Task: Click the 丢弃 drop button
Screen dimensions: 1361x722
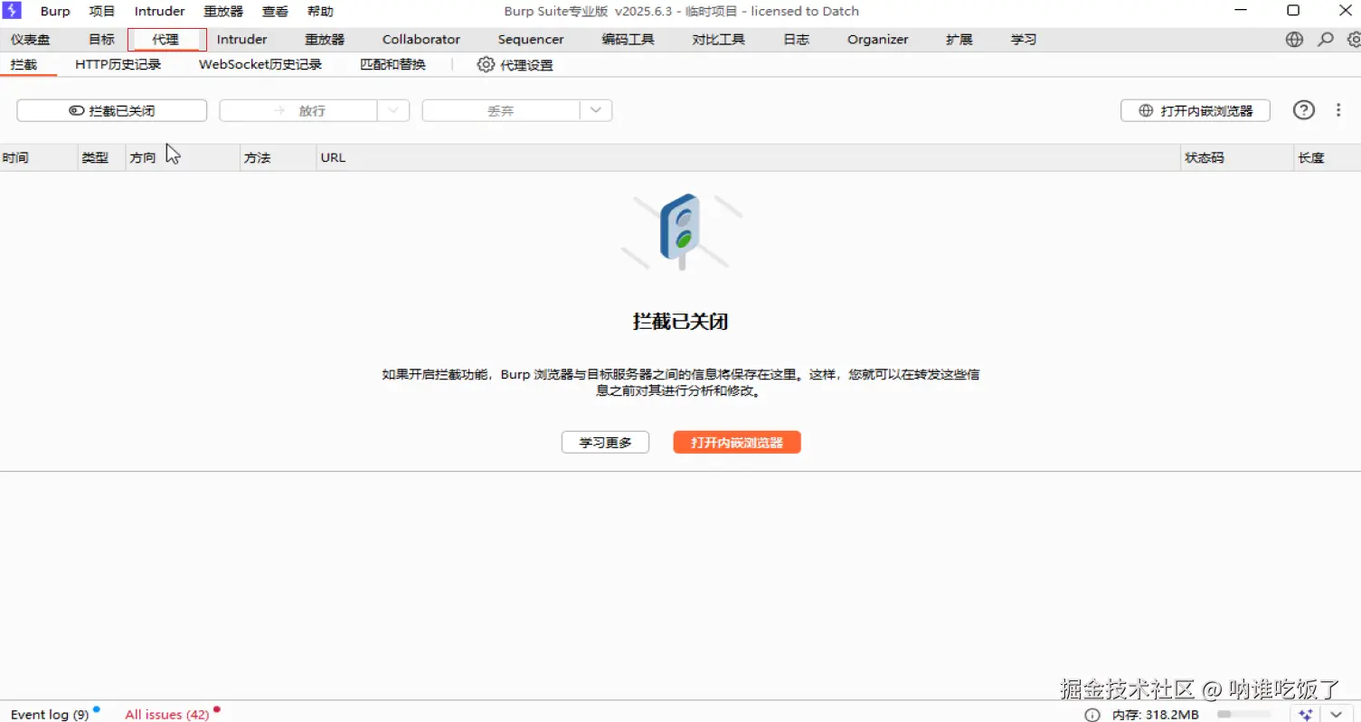Action: [x=501, y=110]
